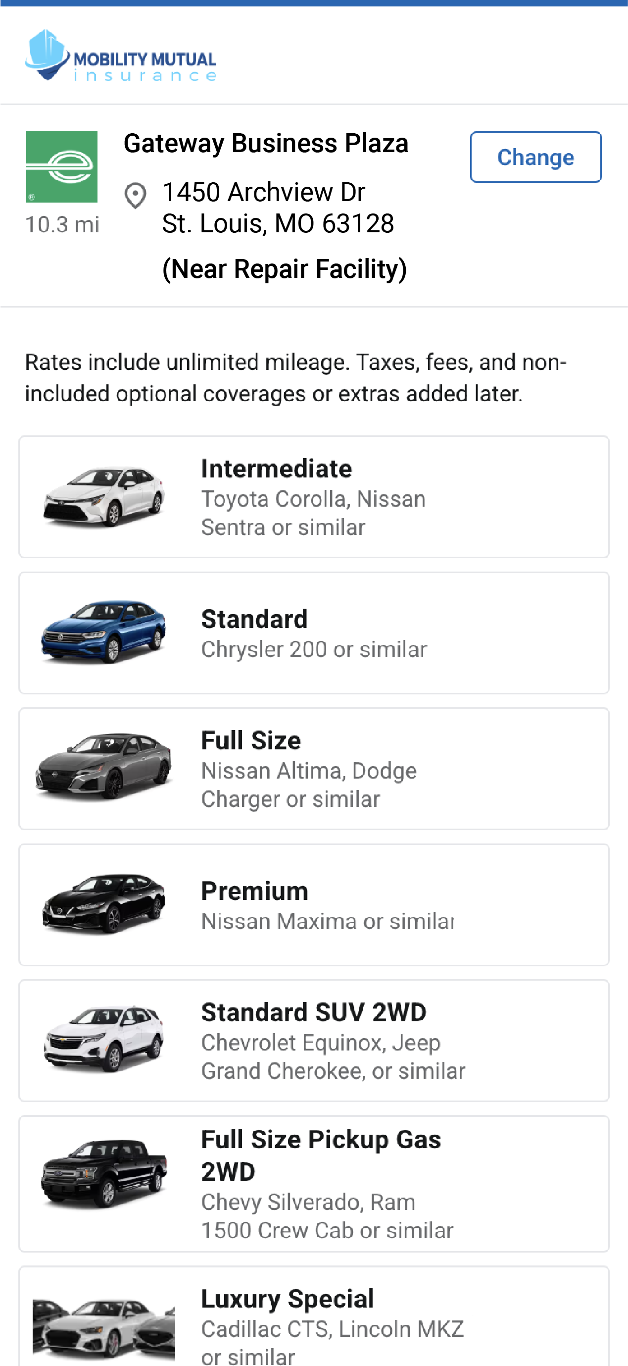The image size is (628, 1366).
Task: Pick Full Size Nissan Altima class
Action: pyautogui.click(x=314, y=768)
